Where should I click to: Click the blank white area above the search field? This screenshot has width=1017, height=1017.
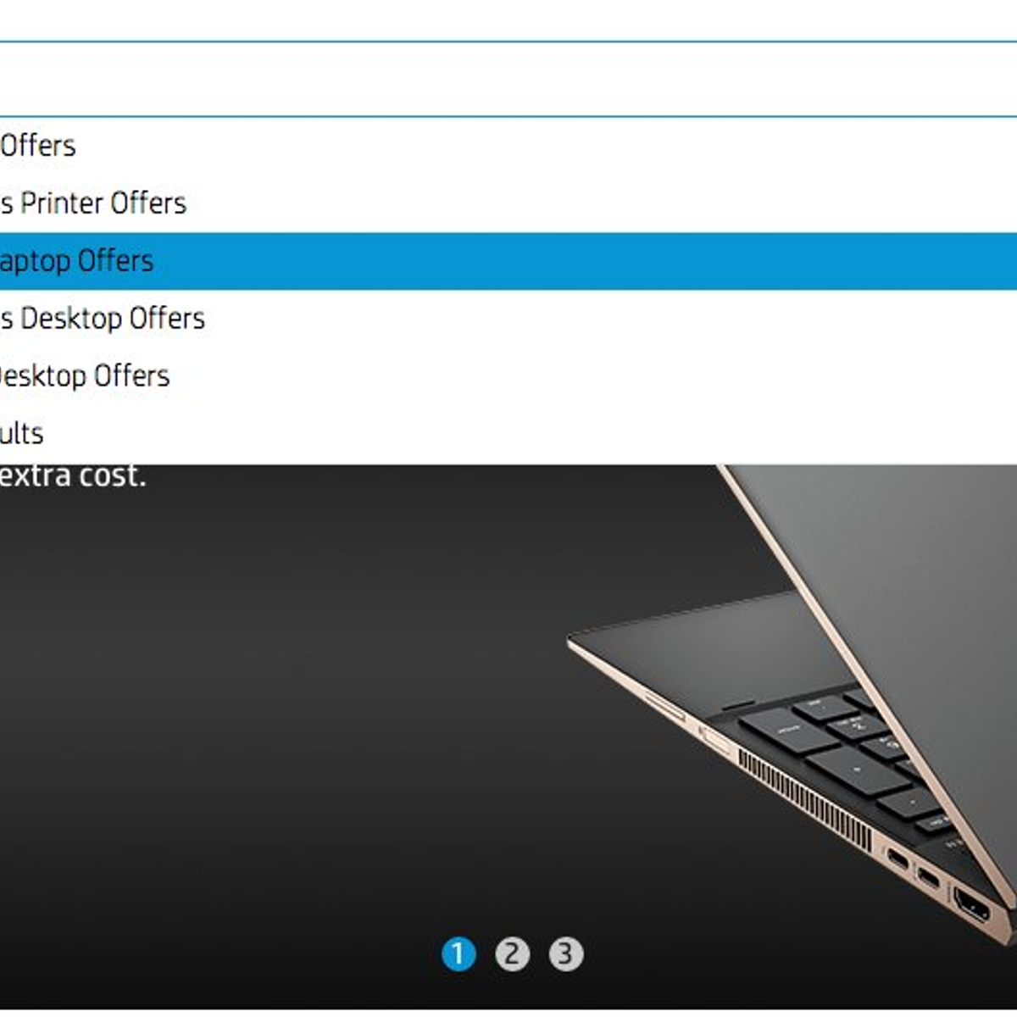(x=508, y=19)
